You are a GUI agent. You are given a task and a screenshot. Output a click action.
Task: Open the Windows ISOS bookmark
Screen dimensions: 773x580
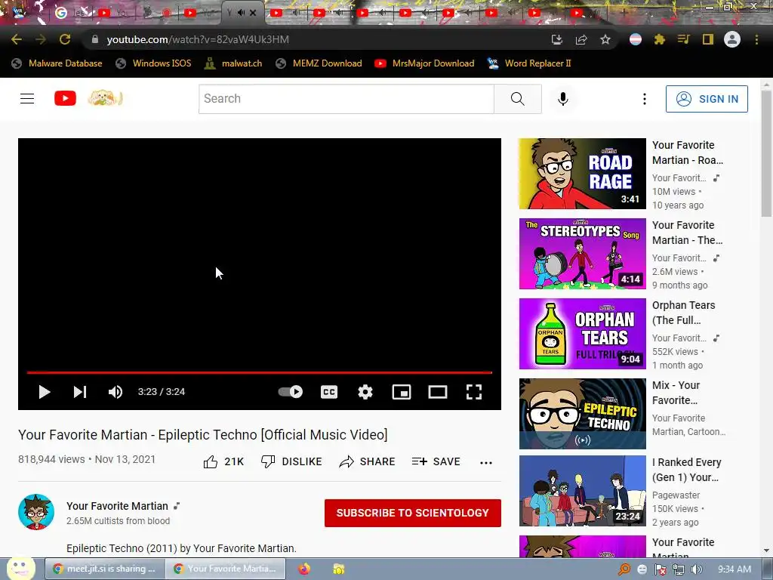[153, 63]
